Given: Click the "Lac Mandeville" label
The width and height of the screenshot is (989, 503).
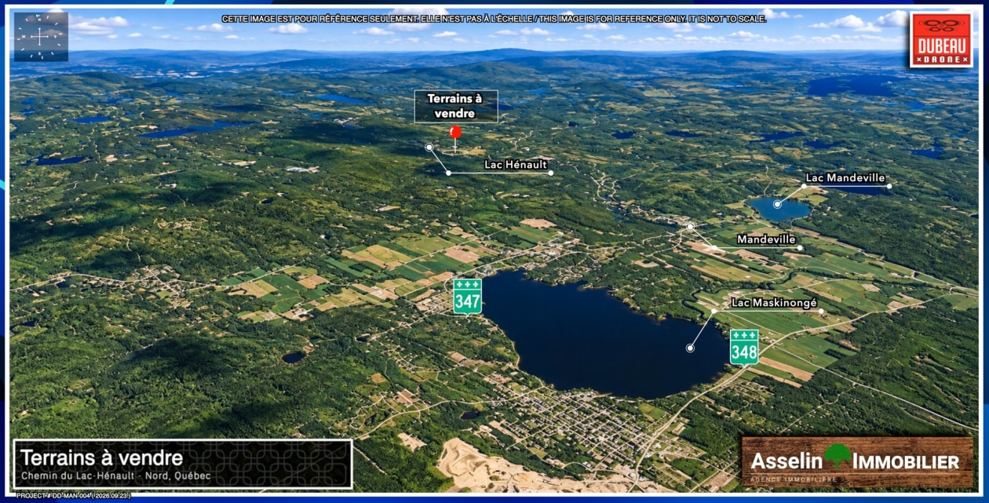Looking at the screenshot, I should [845, 178].
